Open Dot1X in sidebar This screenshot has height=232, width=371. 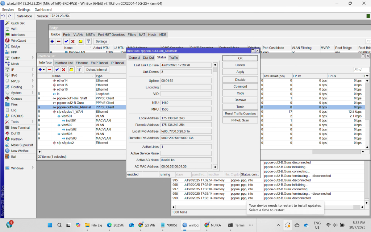click(x=15, y=133)
